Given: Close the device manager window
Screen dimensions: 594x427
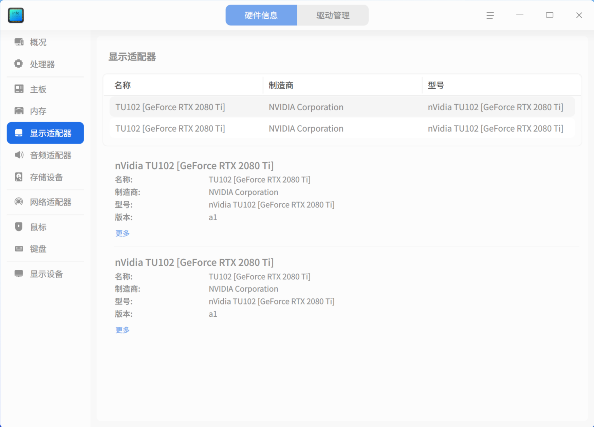Looking at the screenshot, I should pos(579,15).
